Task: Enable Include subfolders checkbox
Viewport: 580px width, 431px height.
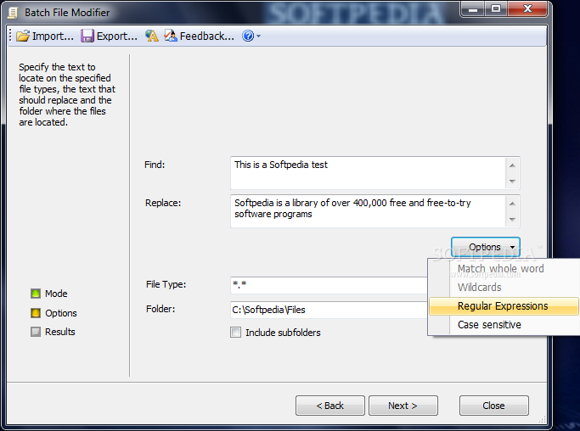Action: click(x=235, y=333)
